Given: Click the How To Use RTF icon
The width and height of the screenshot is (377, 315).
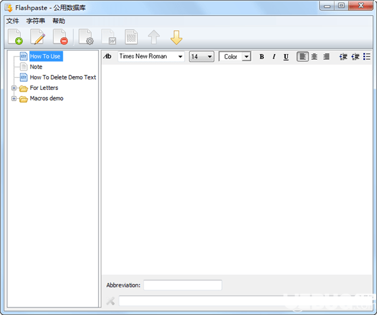Looking at the screenshot, I should (x=24, y=57).
